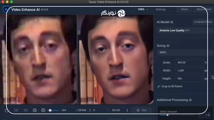
Task: Click the end frame 29,765 field
Action: [118, 110]
